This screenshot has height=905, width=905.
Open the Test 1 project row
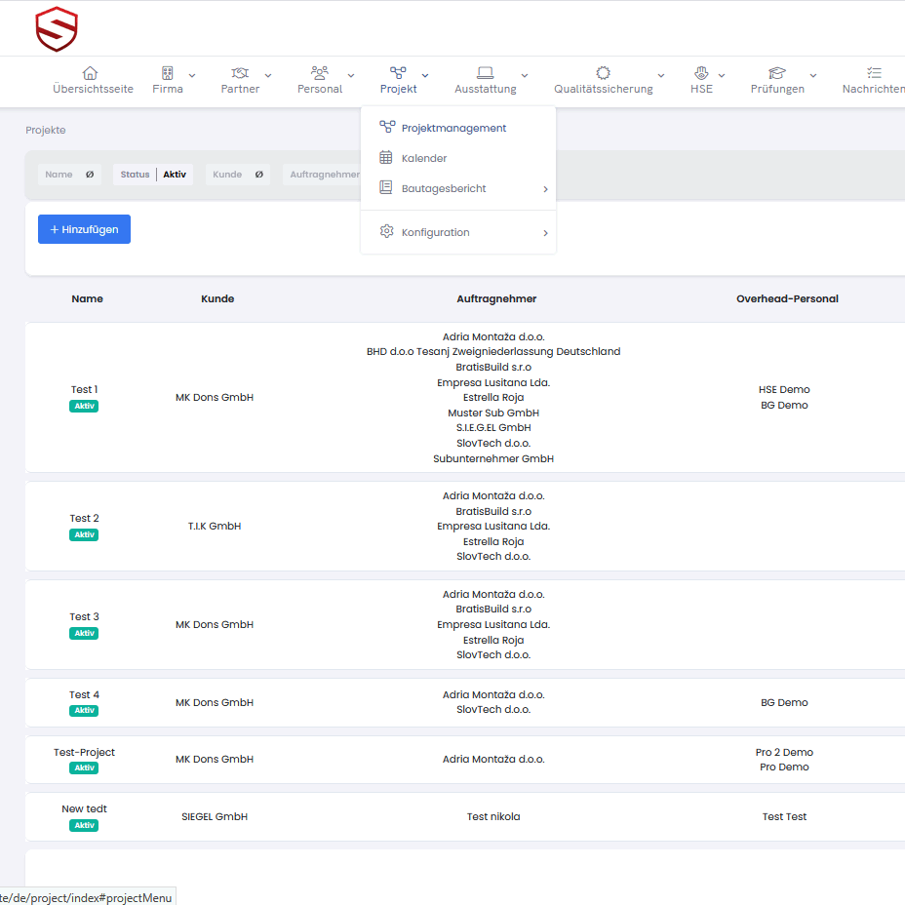coord(84,390)
